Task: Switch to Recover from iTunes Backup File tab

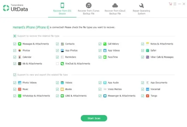Action: pos(89,9)
